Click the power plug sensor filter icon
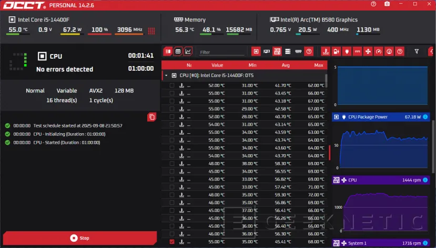This screenshot has width=436, height=248. (x=347, y=51)
